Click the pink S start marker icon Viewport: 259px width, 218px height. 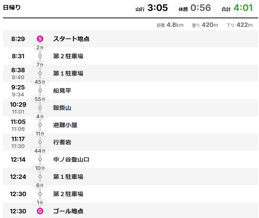tap(40, 39)
